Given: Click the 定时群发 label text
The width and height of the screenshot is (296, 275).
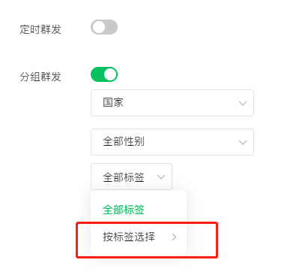Looking at the screenshot, I should [40, 29].
